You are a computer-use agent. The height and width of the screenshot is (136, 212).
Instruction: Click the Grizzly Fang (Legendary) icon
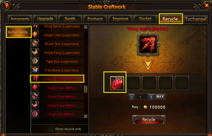click(x=35, y=52)
